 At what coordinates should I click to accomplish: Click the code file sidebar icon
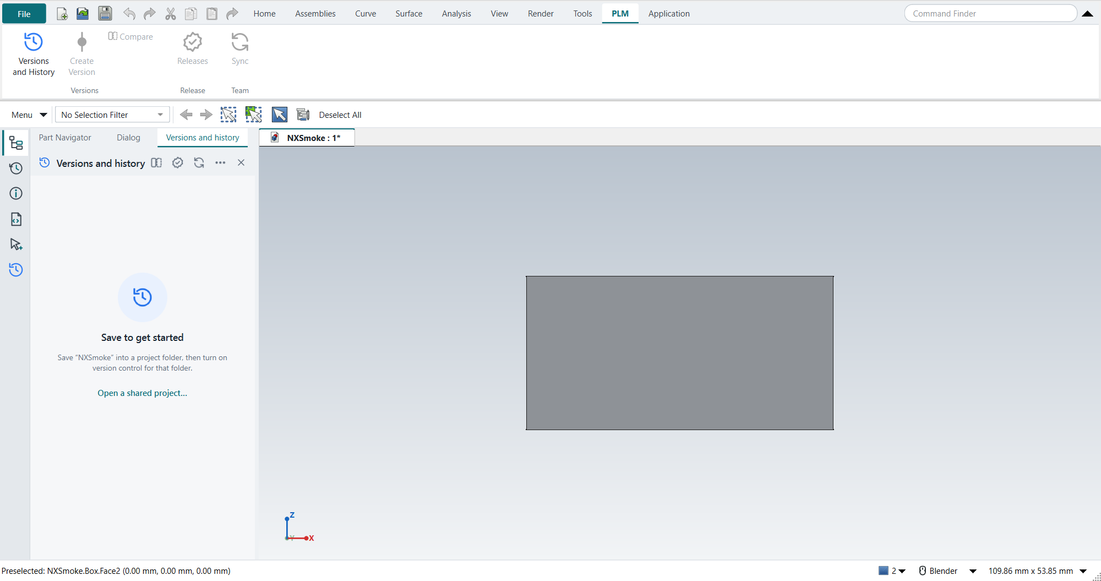[x=16, y=219]
